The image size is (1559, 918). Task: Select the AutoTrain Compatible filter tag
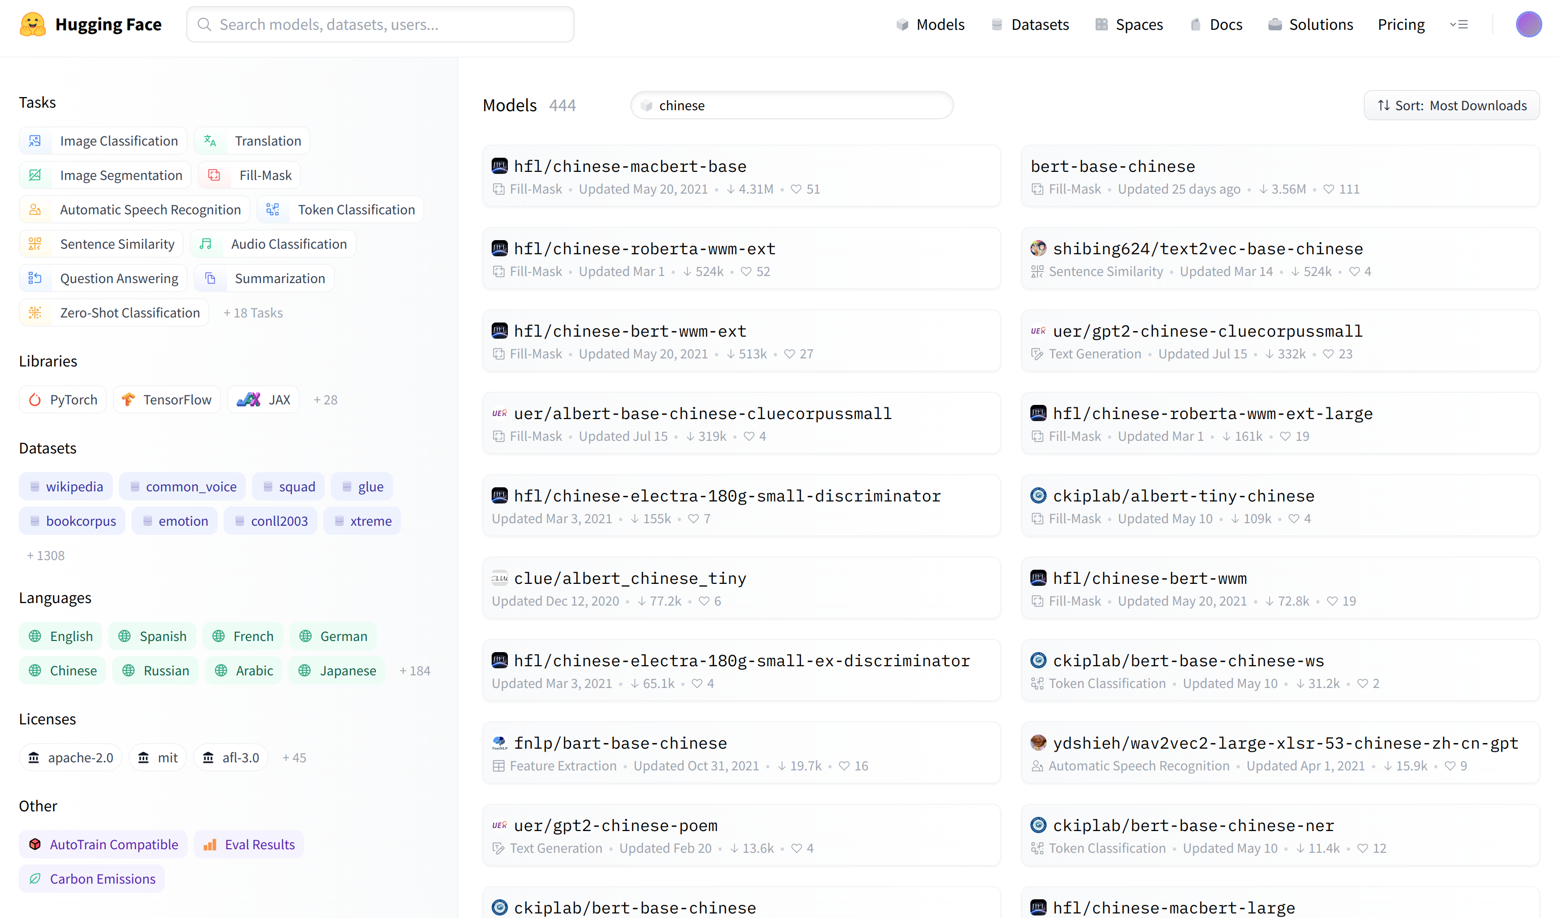pos(103,844)
